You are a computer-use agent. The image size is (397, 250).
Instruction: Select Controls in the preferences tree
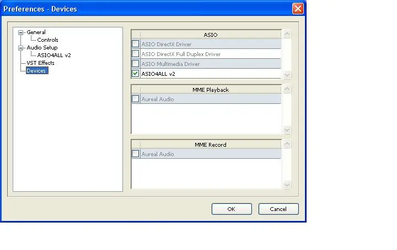(47, 40)
